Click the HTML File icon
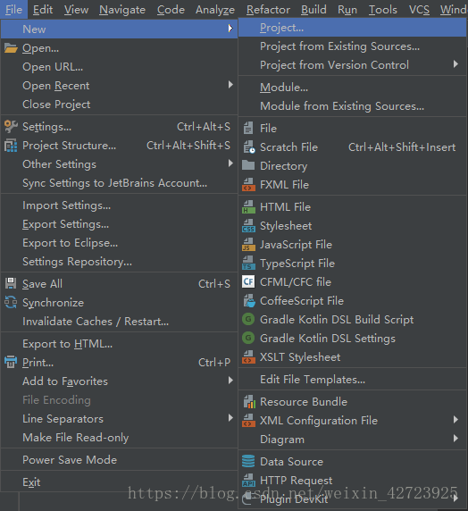 point(248,207)
